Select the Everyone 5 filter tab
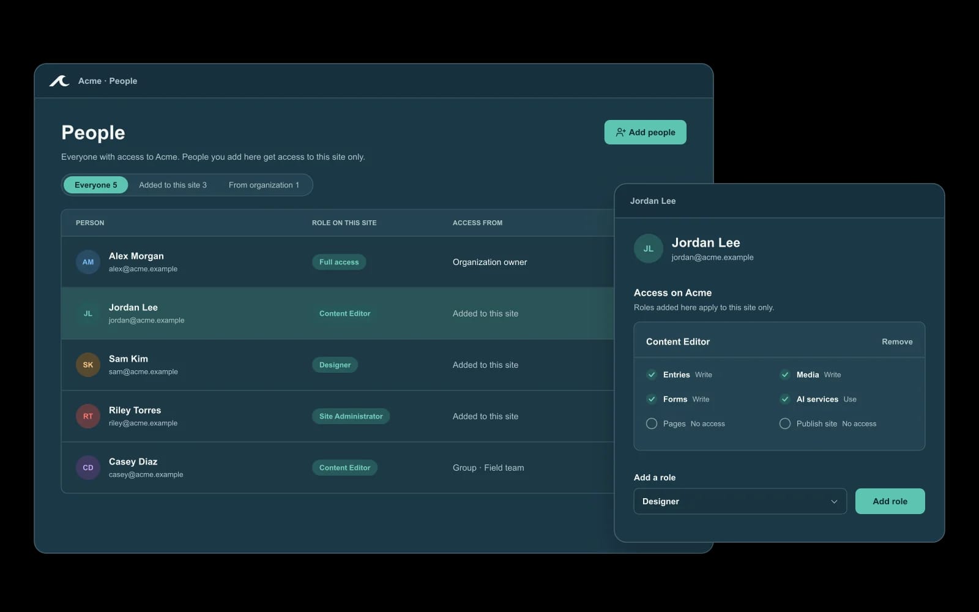This screenshot has width=979, height=612. point(96,185)
